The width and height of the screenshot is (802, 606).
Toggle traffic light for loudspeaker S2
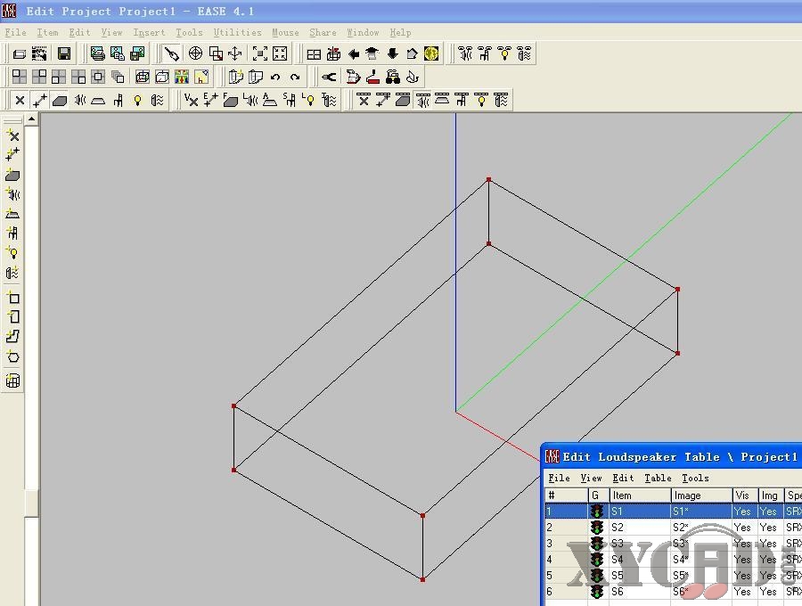pyautogui.click(x=597, y=528)
